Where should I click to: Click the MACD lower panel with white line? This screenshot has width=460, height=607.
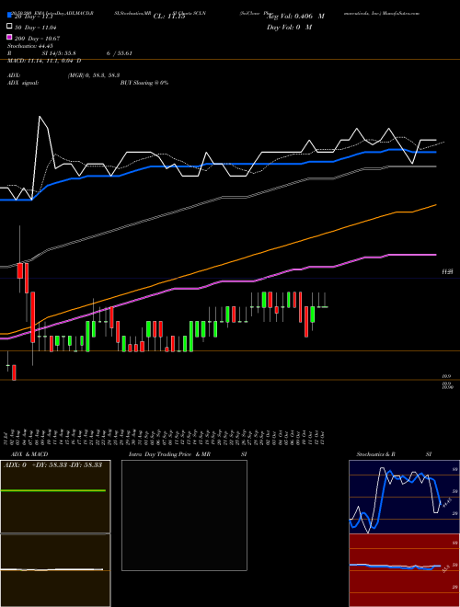click(55, 570)
